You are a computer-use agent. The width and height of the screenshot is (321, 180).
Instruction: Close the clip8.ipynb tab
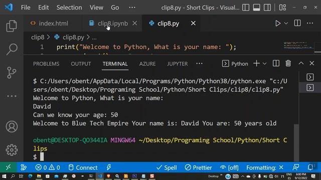coord(135,23)
